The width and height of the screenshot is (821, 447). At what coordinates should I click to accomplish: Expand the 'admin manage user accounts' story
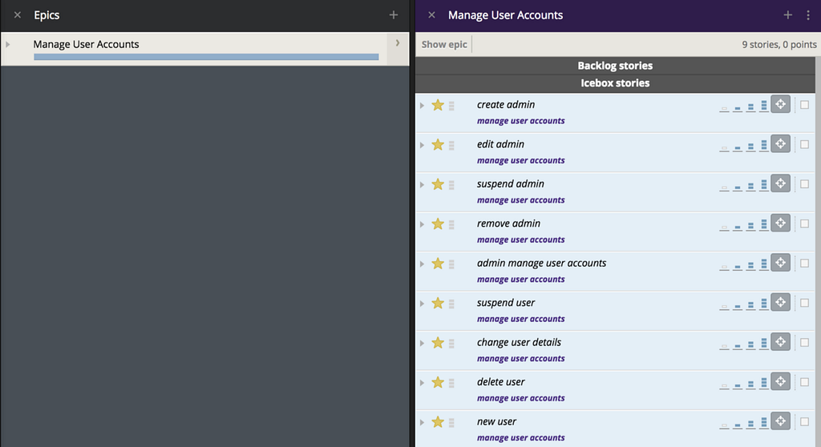click(423, 264)
